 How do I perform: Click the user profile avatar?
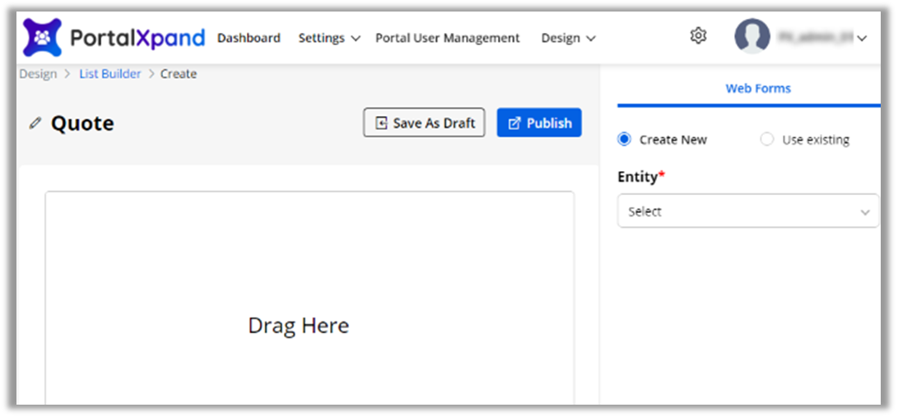tap(751, 37)
